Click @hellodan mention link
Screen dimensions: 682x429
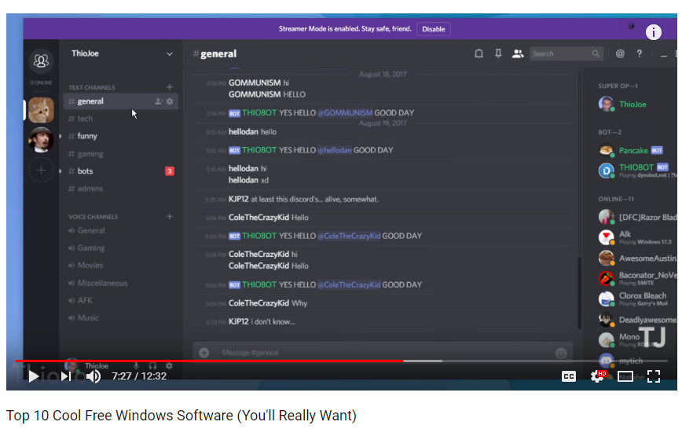point(335,151)
